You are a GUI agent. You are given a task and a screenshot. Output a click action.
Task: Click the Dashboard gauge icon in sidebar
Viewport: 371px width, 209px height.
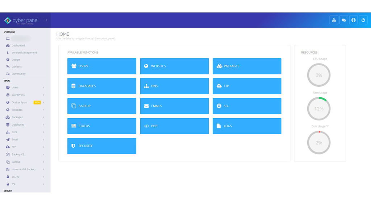8,45
